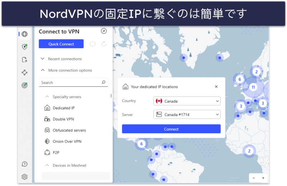
Task: Open the Meshnet sidebar icon
Action: (x=24, y=72)
